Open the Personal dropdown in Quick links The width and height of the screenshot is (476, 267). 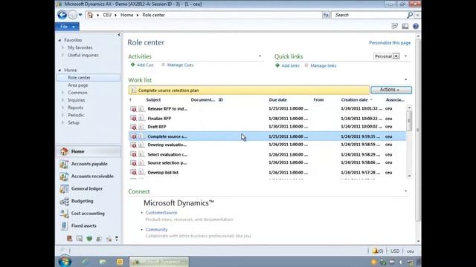click(396, 56)
